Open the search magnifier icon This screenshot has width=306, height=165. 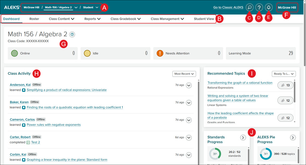[x=249, y=7]
